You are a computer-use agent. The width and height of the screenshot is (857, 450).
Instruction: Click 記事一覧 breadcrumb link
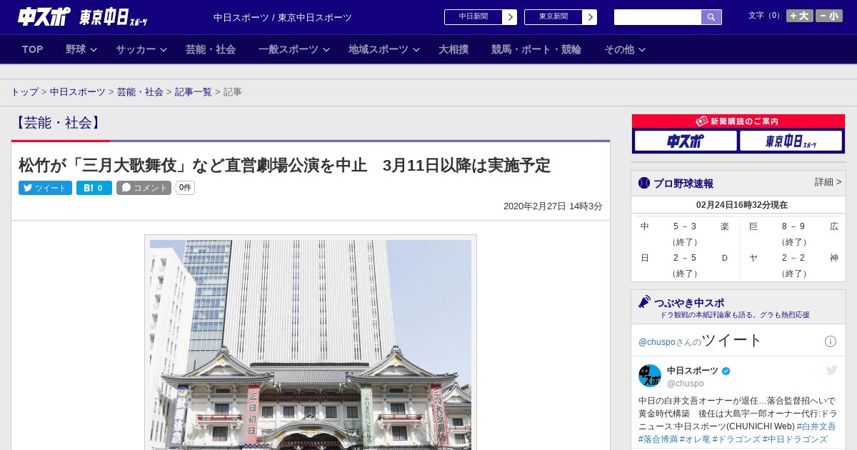(x=194, y=92)
